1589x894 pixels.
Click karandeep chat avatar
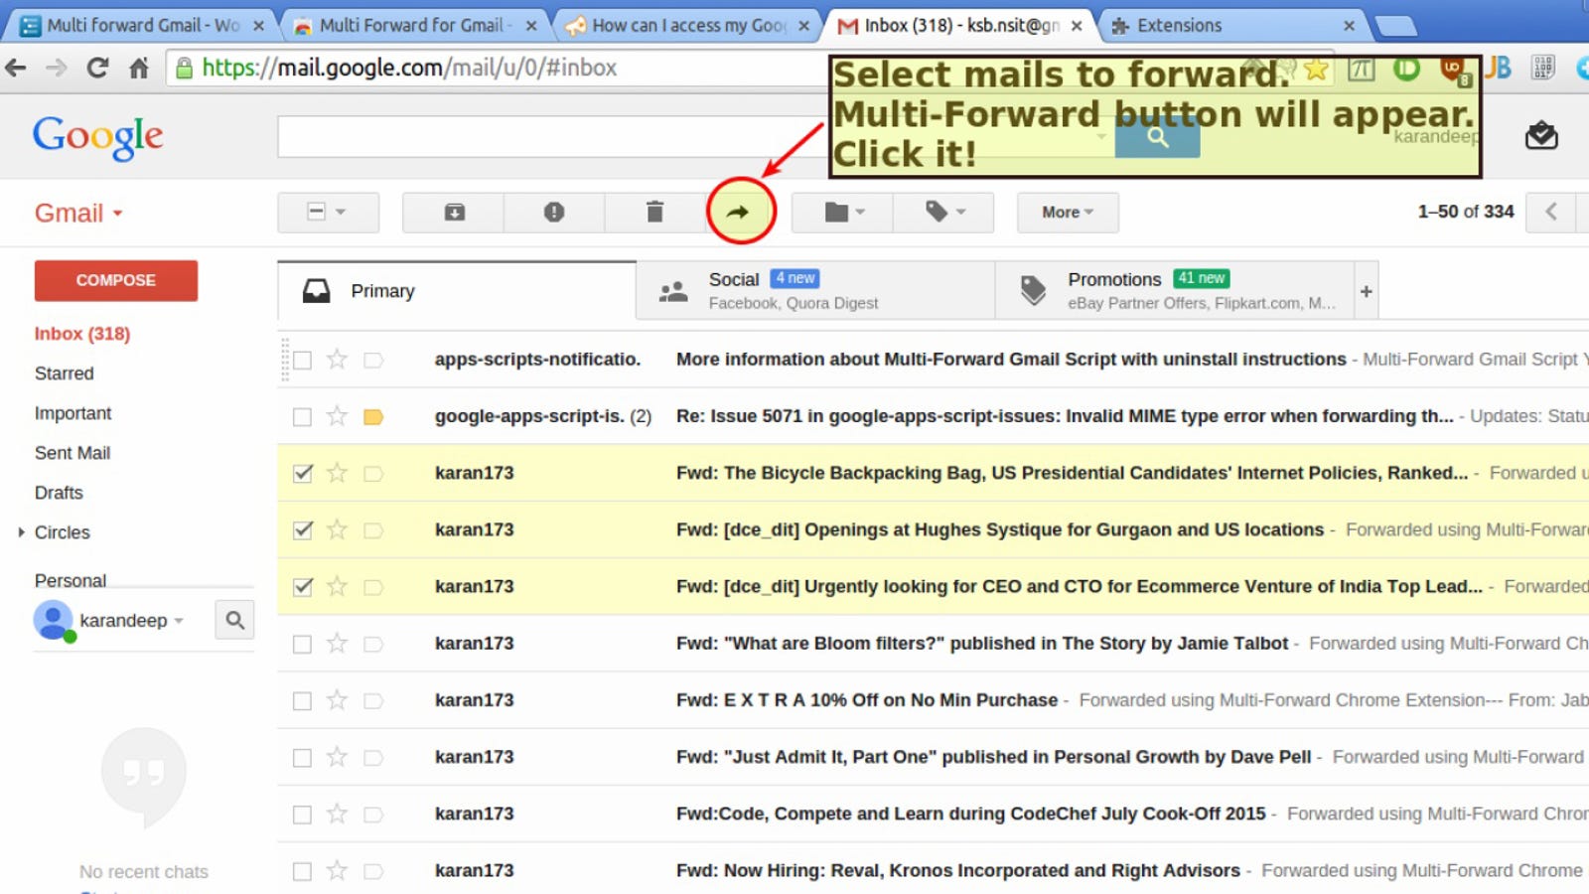(54, 621)
